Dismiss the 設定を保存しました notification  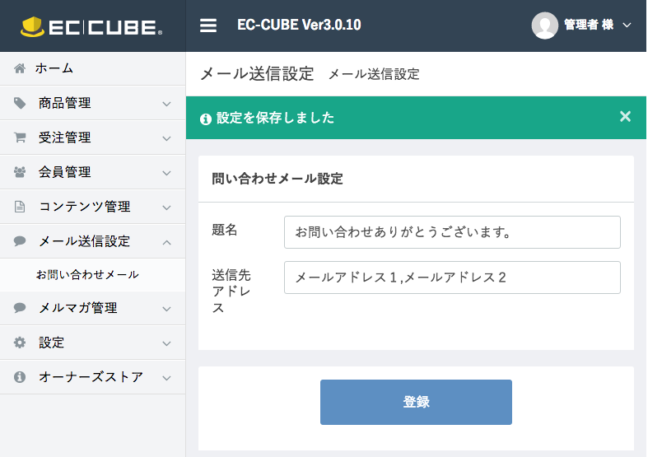tap(625, 117)
